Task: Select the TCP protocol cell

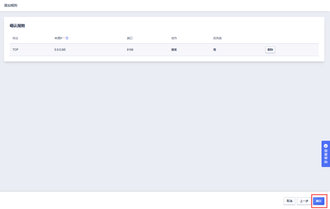Action: 15,50
